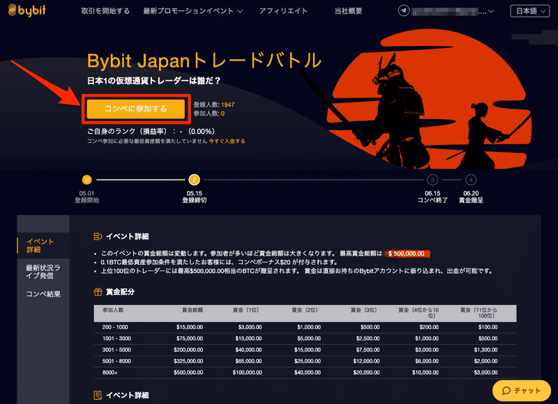The image size is (558, 404).
Task: Click the 賞金総額 column header
Action: pos(193,310)
